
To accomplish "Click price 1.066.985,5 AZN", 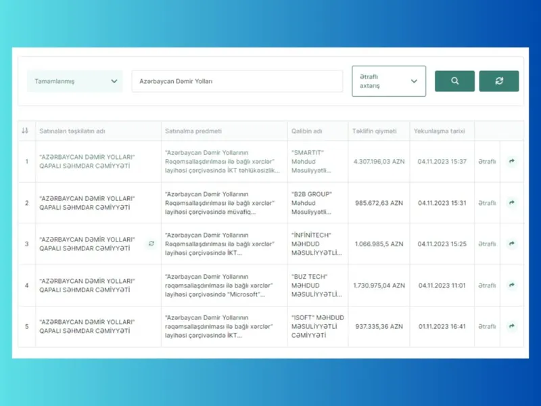I will pos(379,244).
